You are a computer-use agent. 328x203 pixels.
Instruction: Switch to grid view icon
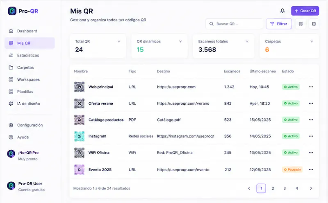coord(301,24)
